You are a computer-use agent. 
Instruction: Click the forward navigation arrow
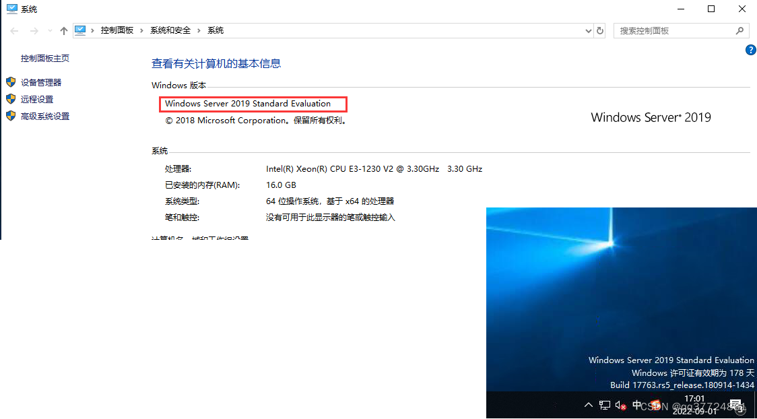click(x=34, y=31)
